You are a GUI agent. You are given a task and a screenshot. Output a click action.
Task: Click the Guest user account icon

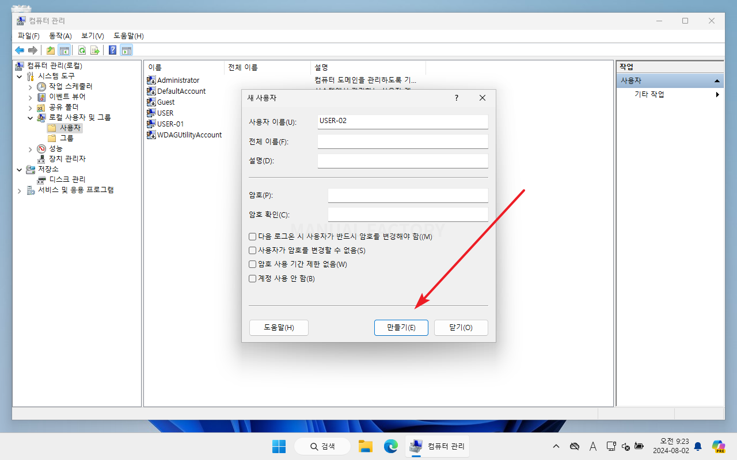tap(151, 102)
